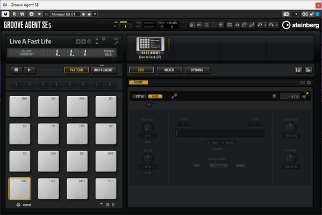Click the header icon with note symbols
This screenshot has width=322, height=215.
point(252,25)
